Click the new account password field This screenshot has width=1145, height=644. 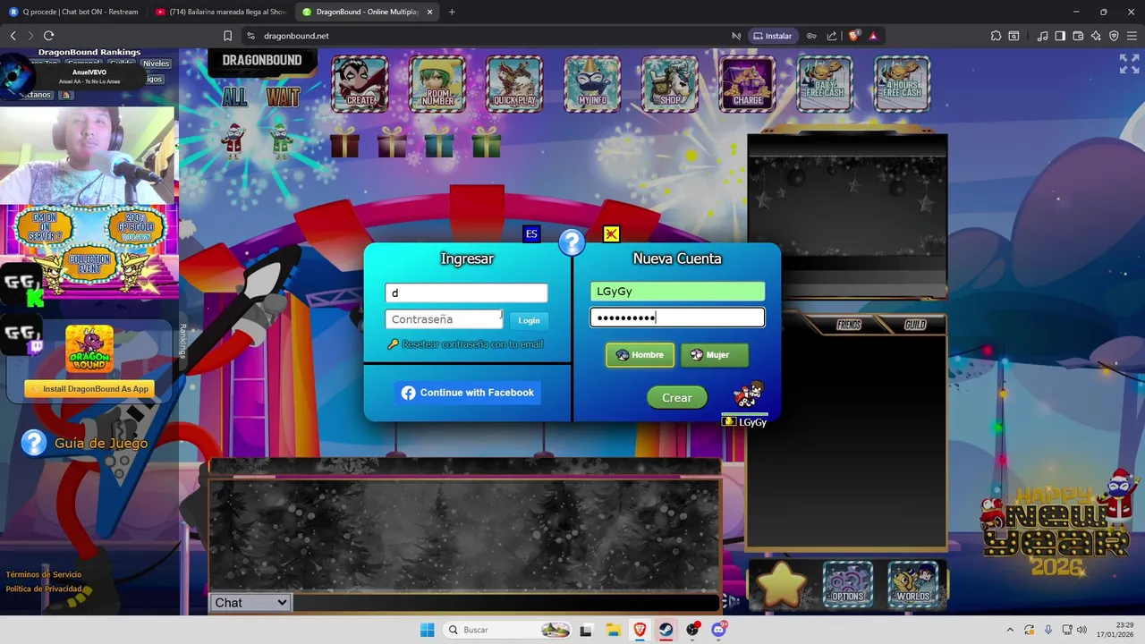pos(677,318)
